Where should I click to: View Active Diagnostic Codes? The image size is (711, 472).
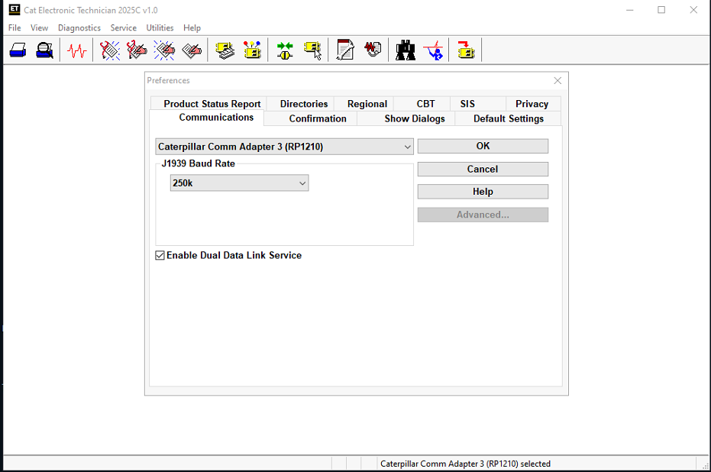tap(108, 50)
